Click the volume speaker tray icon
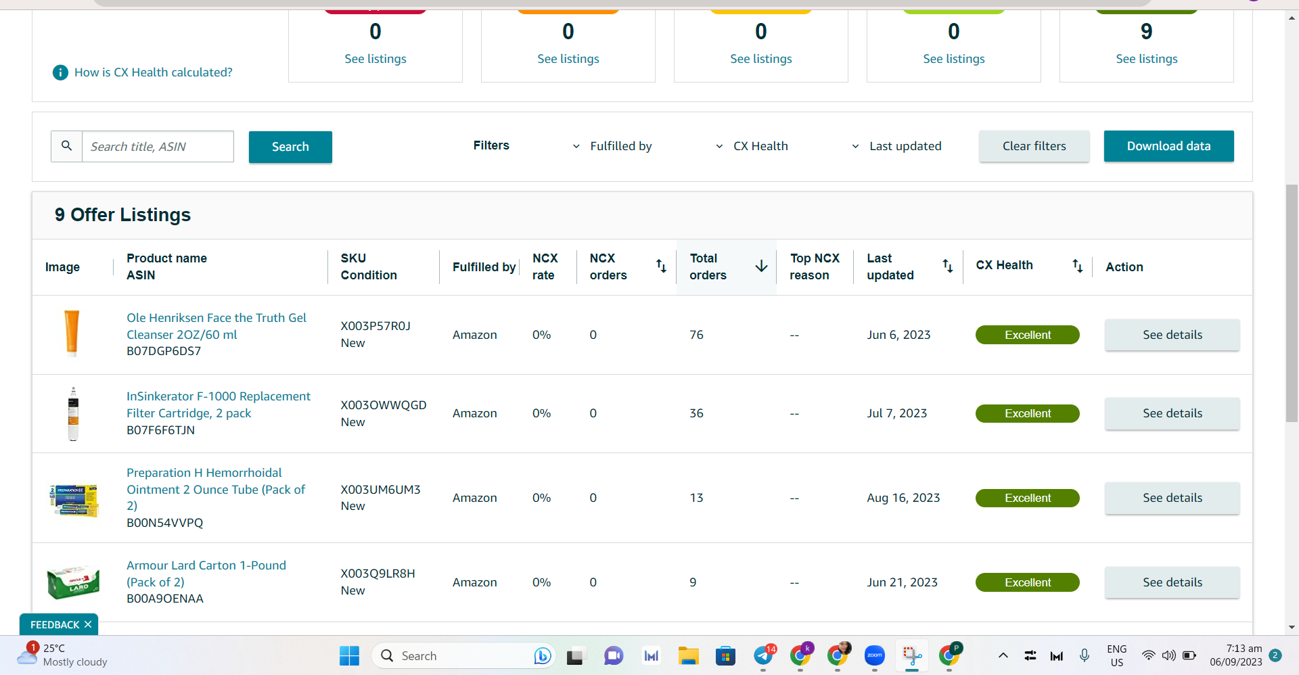 click(x=1168, y=655)
